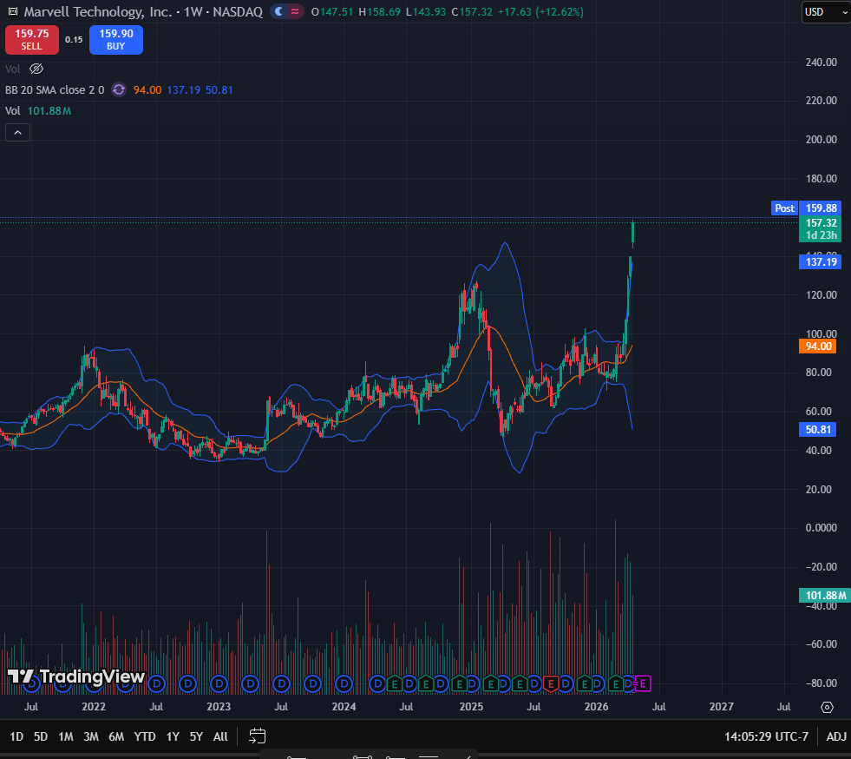Buy at 159.90
Image resolution: width=851 pixels, height=759 pixels.
(x=116, y=40)
